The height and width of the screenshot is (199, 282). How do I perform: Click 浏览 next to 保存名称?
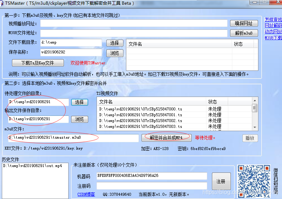(115, 53)
